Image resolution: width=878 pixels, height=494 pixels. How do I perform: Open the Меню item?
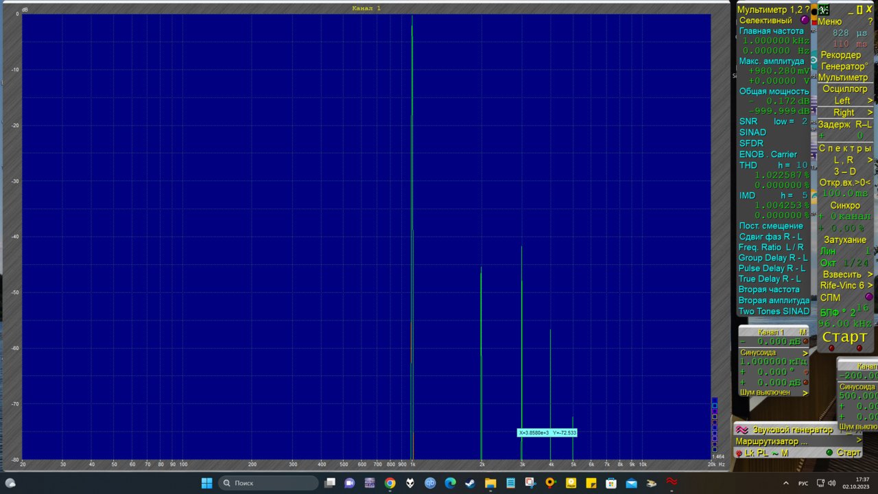click(830, 21)
